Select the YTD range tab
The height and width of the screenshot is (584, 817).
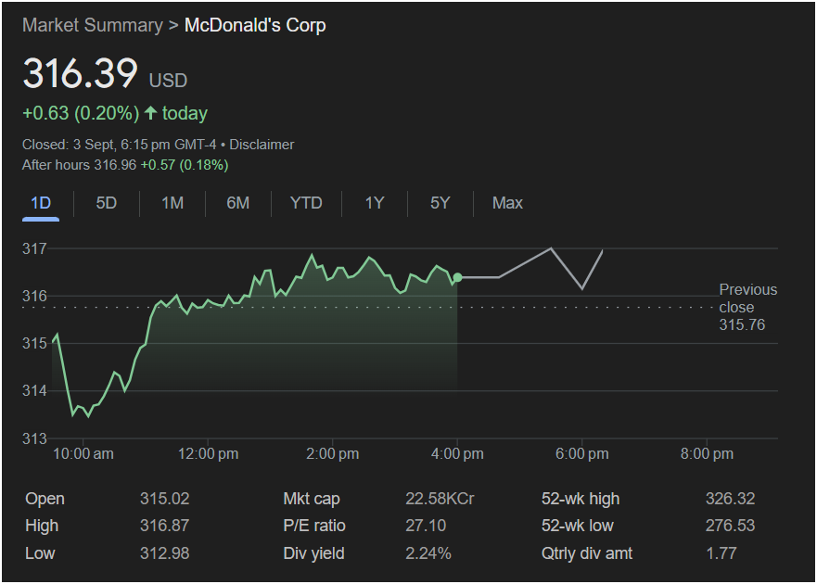[x=306, y=203]
